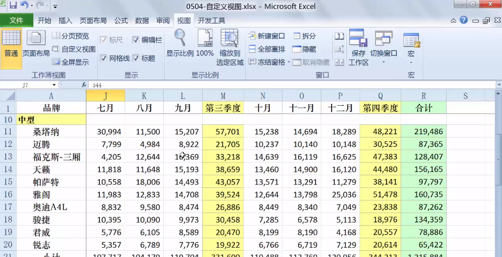Click the Help question mark icon

[464, 20]
